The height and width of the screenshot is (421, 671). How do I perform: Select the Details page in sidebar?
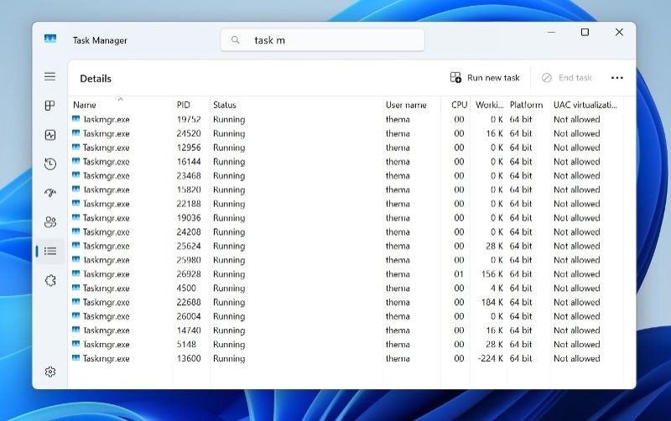[x=50, y=251]
